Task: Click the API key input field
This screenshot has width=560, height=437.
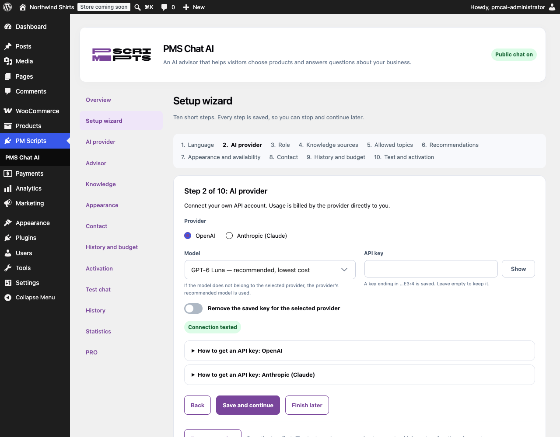Action: 431,269
